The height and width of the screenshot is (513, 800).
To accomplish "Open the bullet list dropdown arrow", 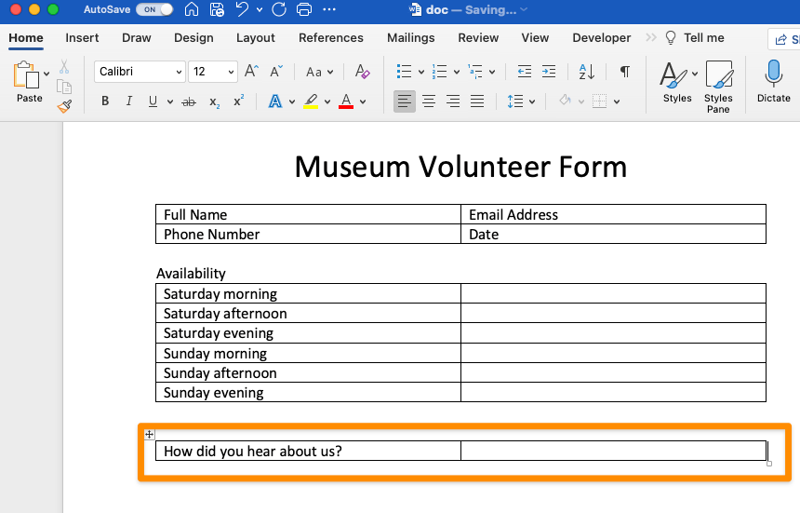I will coord(420,72).
